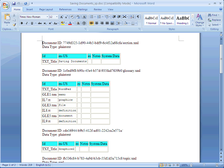Switch to the Insert tab
Image resolution: width=224 pixels, height=168 pixels.
click(x=29, y=9)
